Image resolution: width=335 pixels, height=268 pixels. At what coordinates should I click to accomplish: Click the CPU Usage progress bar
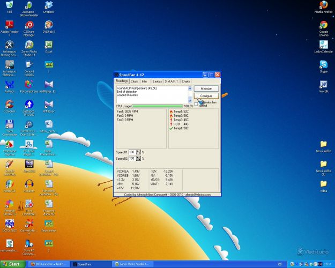pyautogui.click(x=158, y=106)
